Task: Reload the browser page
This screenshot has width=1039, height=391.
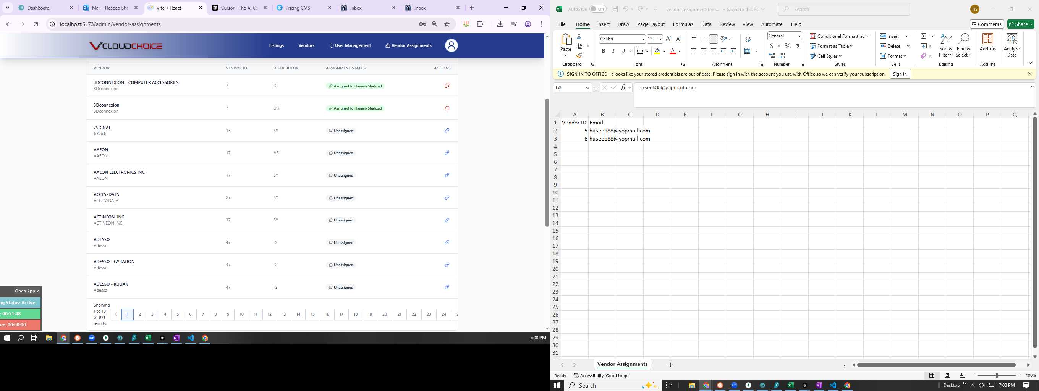Action: pos(36,24)
